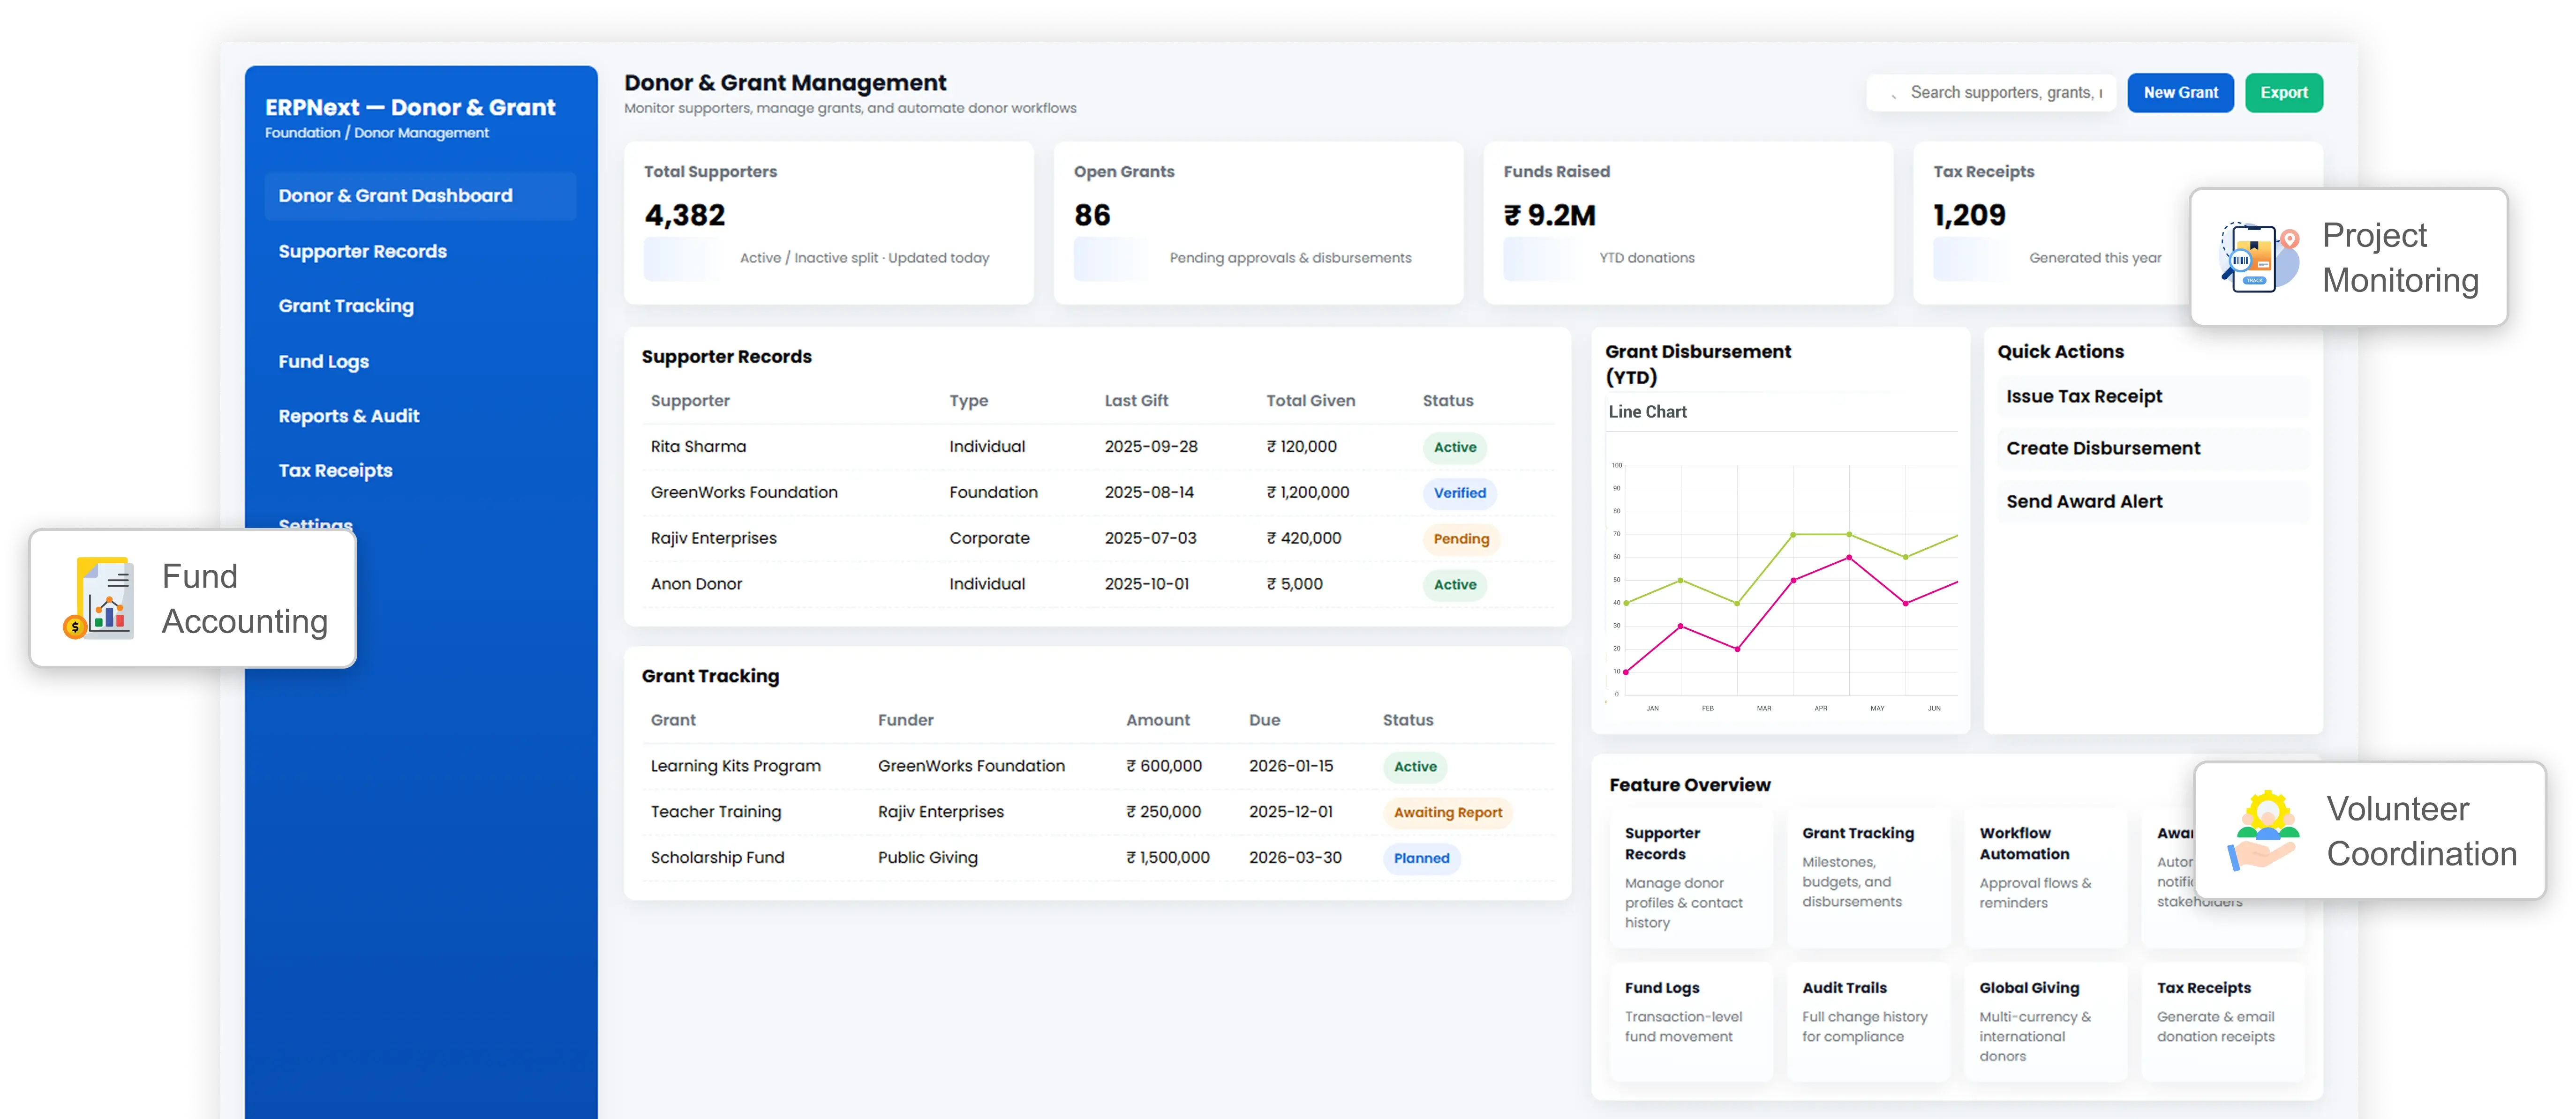2576x1119 pixels.
Task: Choose Create Disbursement under Quick Actions
Action: (2103, 448)
